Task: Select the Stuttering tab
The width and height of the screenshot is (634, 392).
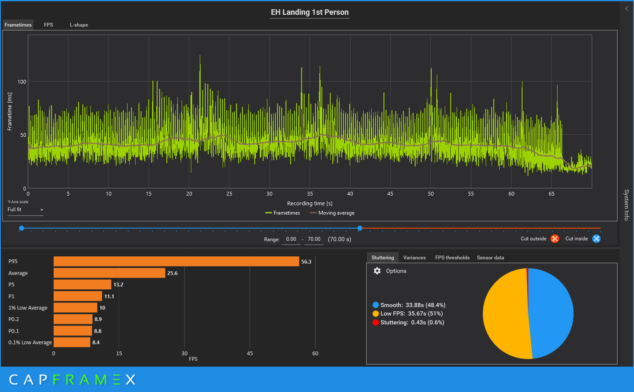Action: click(x=383, y=258)
